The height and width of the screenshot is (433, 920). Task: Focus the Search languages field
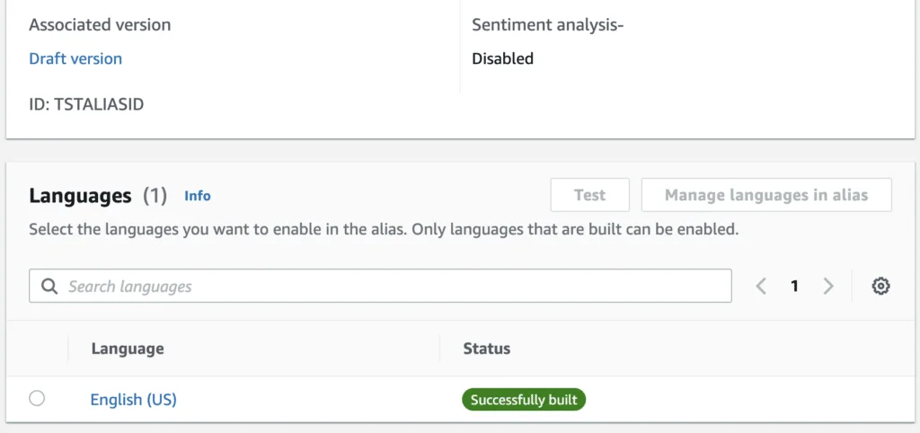tap(380, 286)
